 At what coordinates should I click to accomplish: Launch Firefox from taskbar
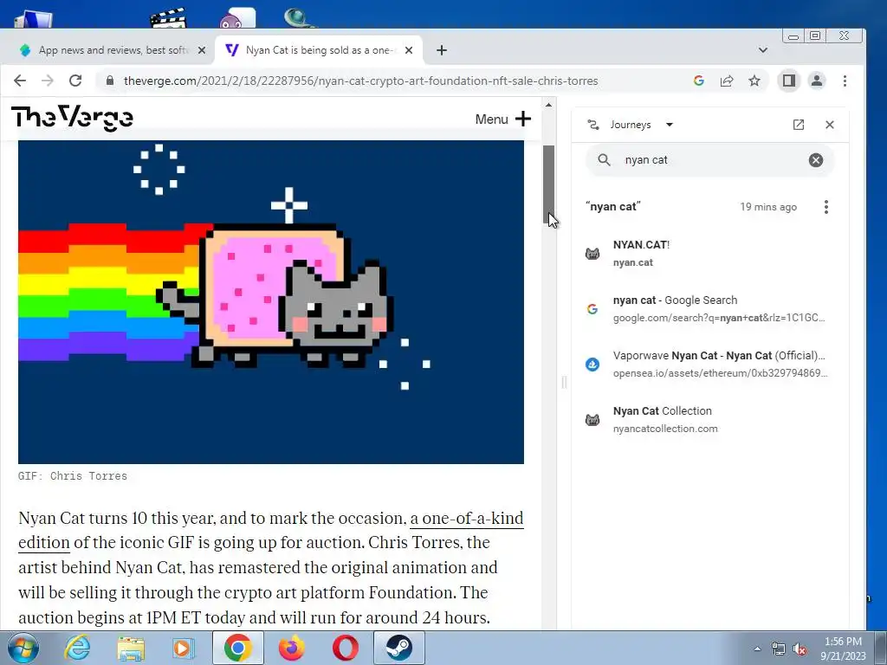point(292,648)
